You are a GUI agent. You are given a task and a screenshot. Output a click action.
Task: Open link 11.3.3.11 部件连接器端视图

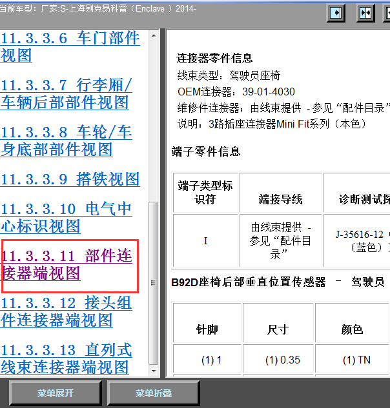67,264
